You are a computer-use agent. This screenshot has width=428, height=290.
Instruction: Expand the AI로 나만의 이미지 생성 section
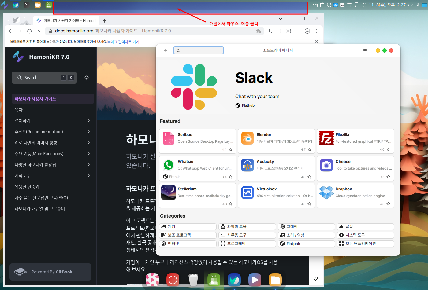[89, 143]
